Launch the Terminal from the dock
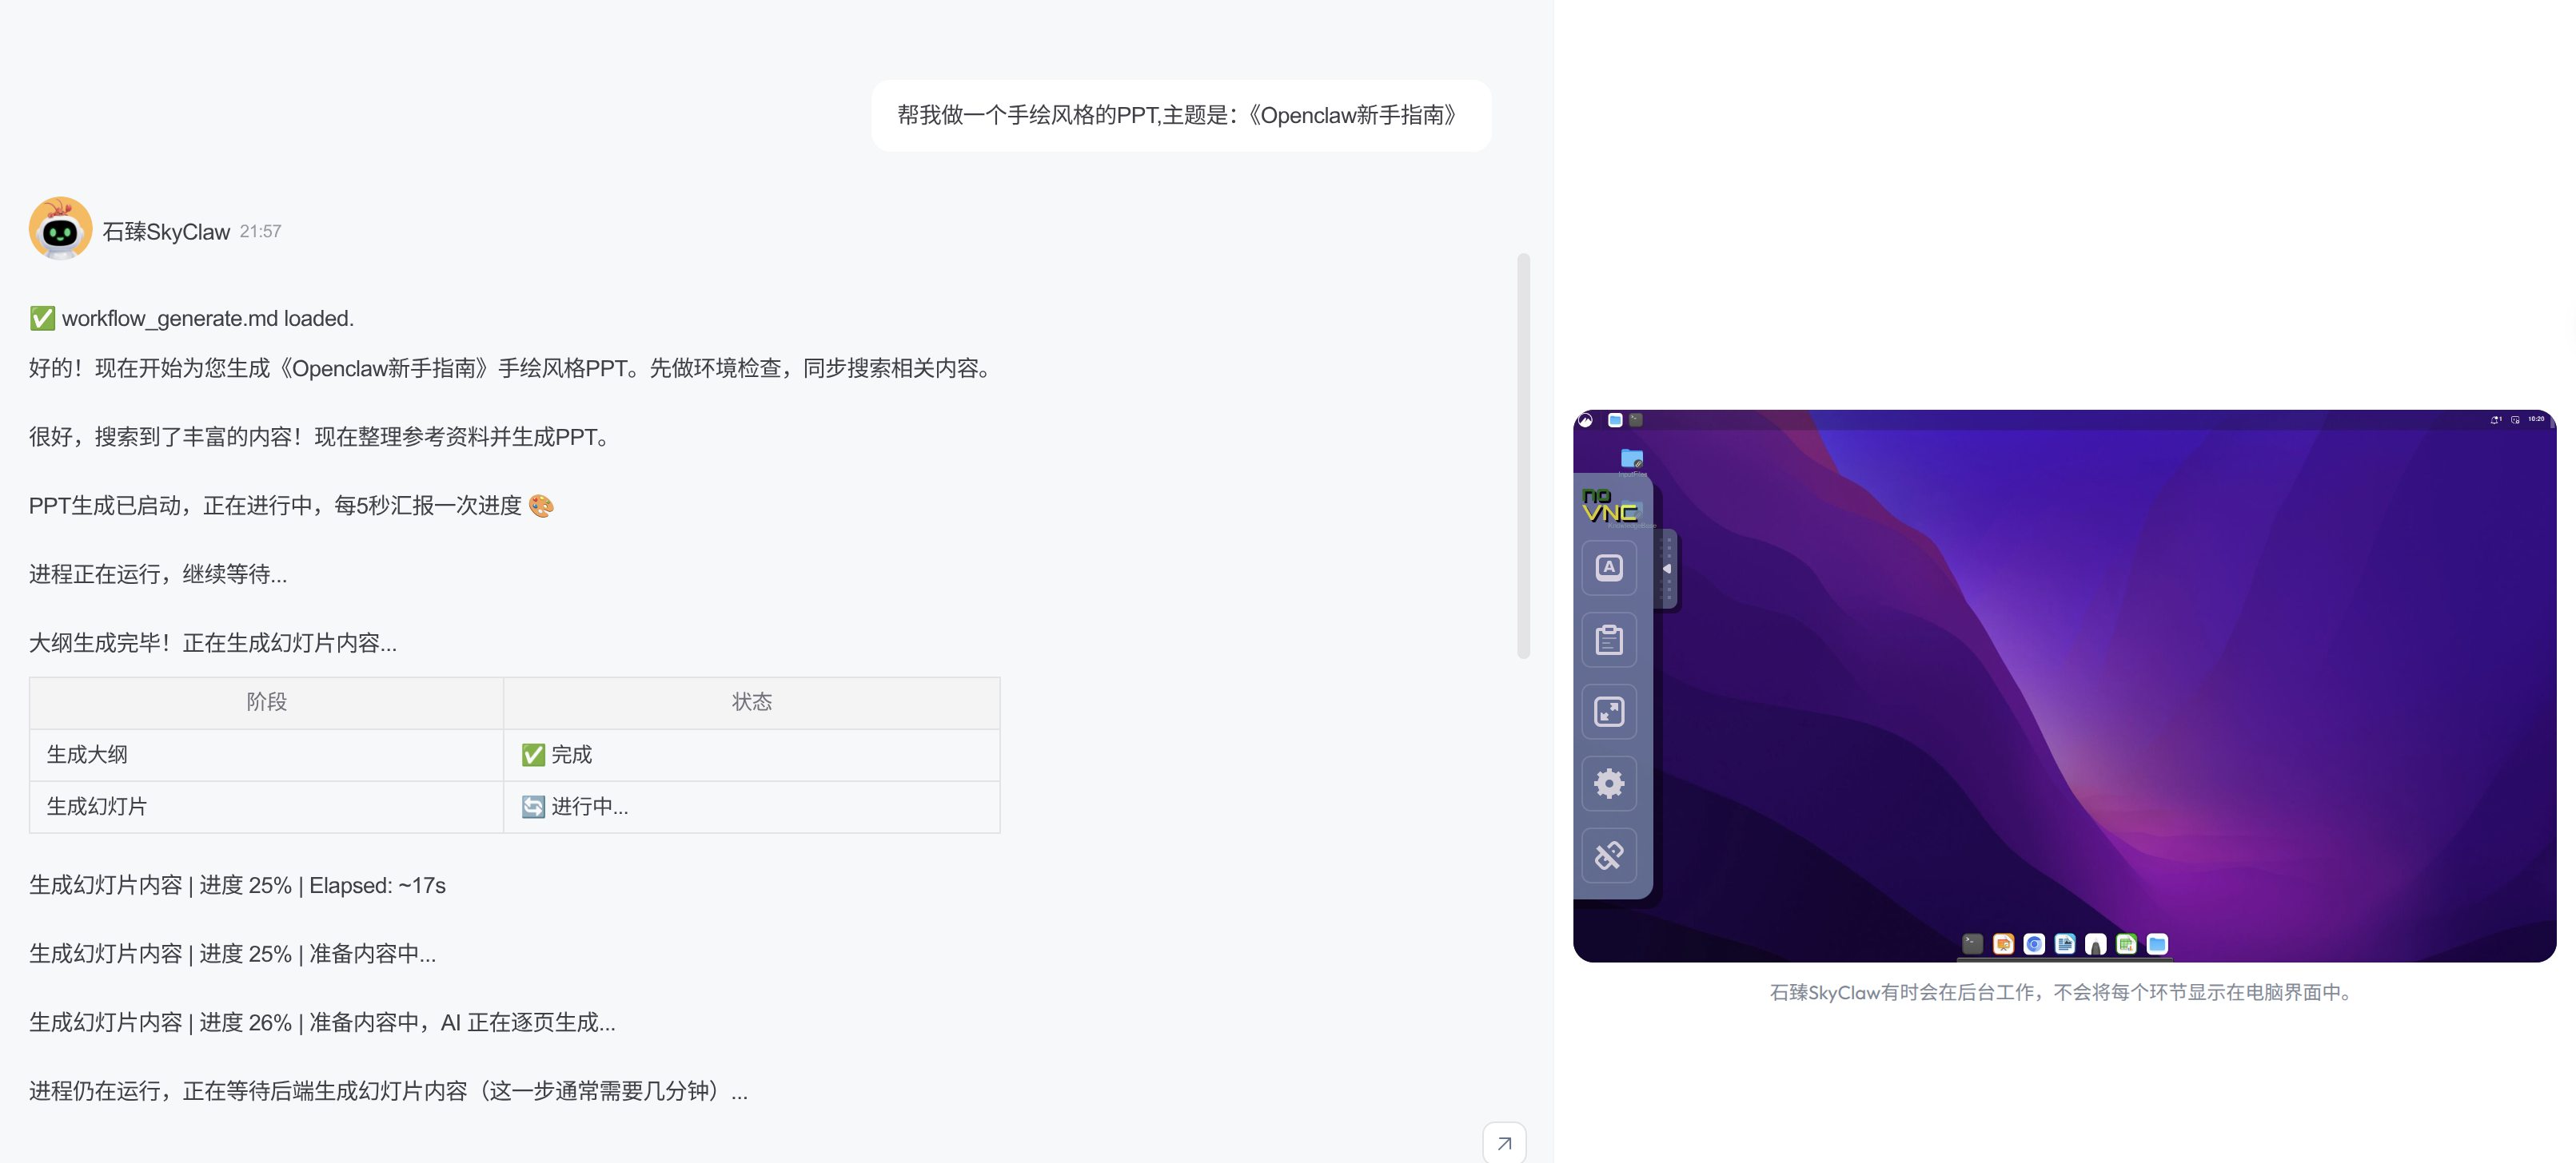2576x1163 pixels. pyautogui.click(x=1973, y=944)
